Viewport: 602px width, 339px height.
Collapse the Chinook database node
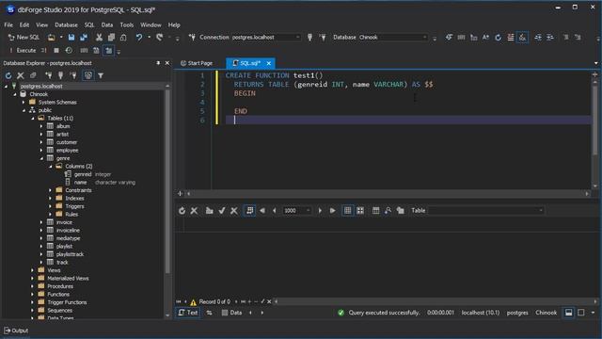point(15,94)
